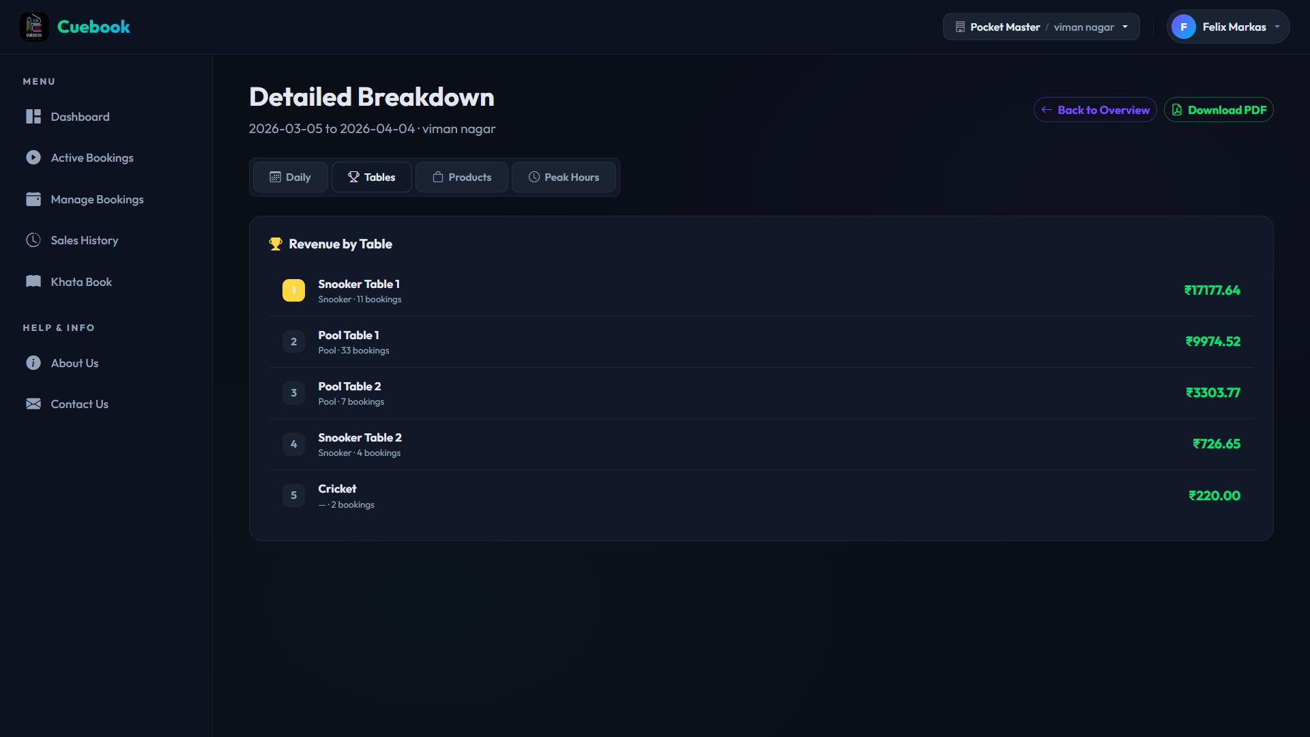Viewport: 1310px width, 737px height.
Task: Open Dashboard via its sidebar icon
Action: (33, 117)
